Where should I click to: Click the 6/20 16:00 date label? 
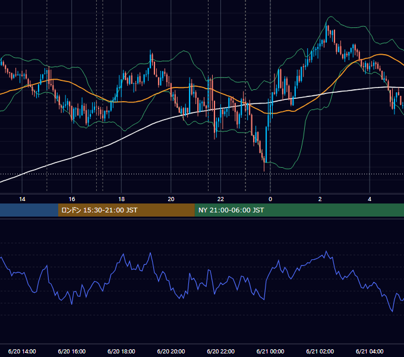[x=72, y=351]
